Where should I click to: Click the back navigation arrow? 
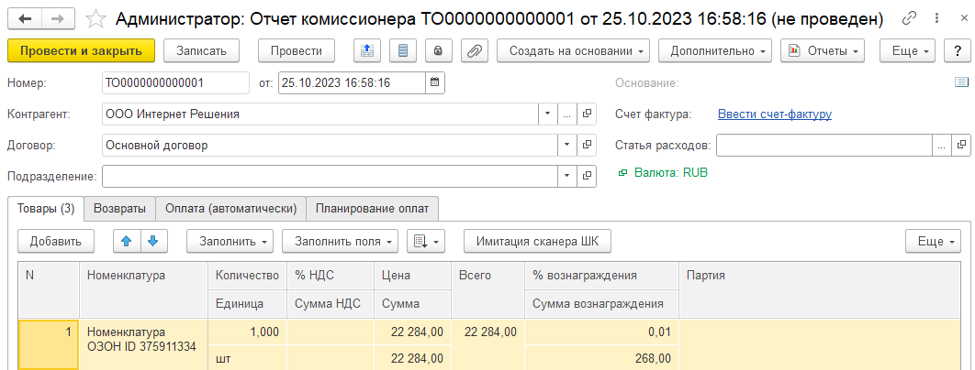tap(24, 18)
